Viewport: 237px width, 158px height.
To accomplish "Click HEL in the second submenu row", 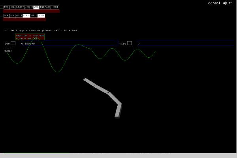I will [x=12, y=15].
